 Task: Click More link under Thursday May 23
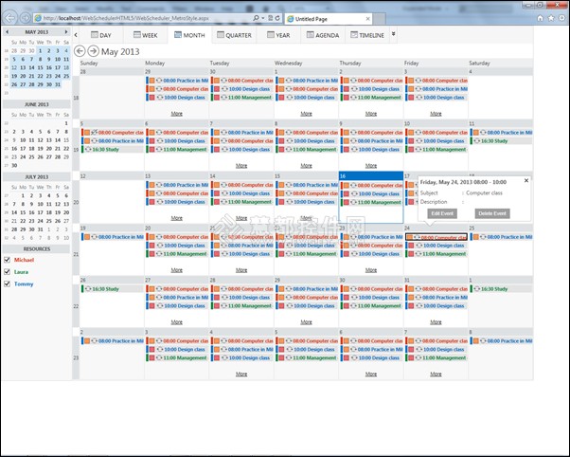pyautogui.click(x=371, y=270)
